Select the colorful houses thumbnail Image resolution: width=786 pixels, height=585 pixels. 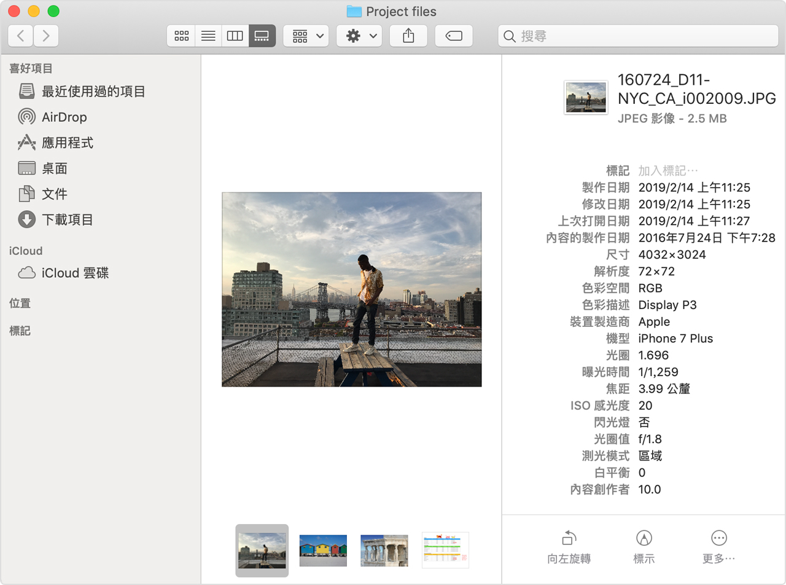tap(323, 550)
